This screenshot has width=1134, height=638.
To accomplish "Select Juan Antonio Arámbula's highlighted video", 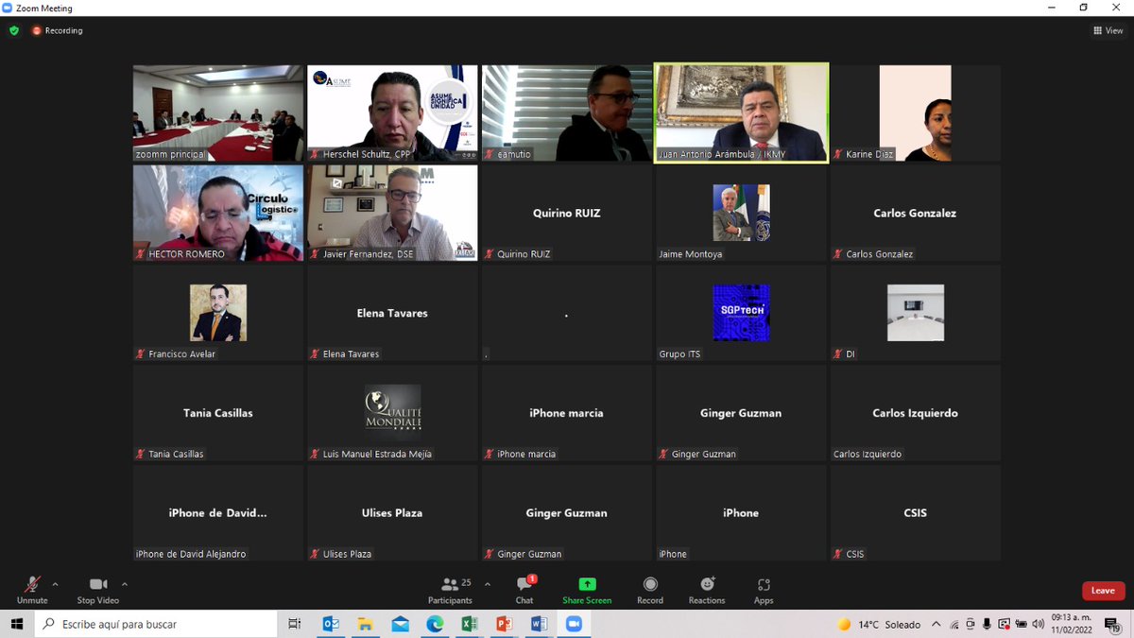I will point(741,112).
